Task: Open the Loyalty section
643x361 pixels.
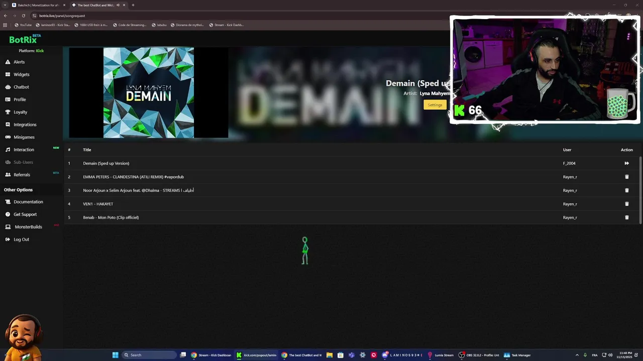Action: (20, 112)
